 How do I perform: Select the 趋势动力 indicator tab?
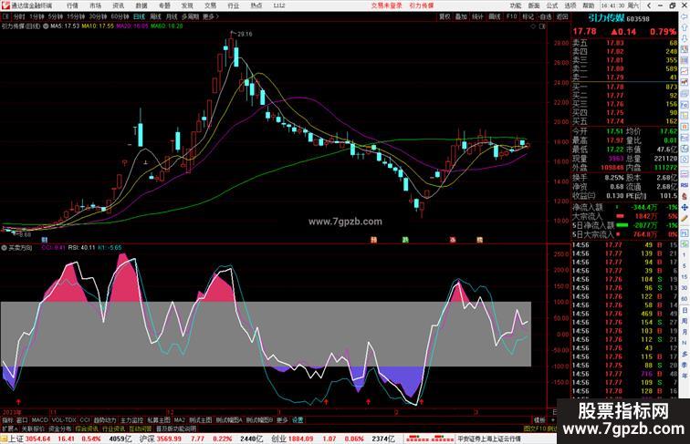point(105,420)
